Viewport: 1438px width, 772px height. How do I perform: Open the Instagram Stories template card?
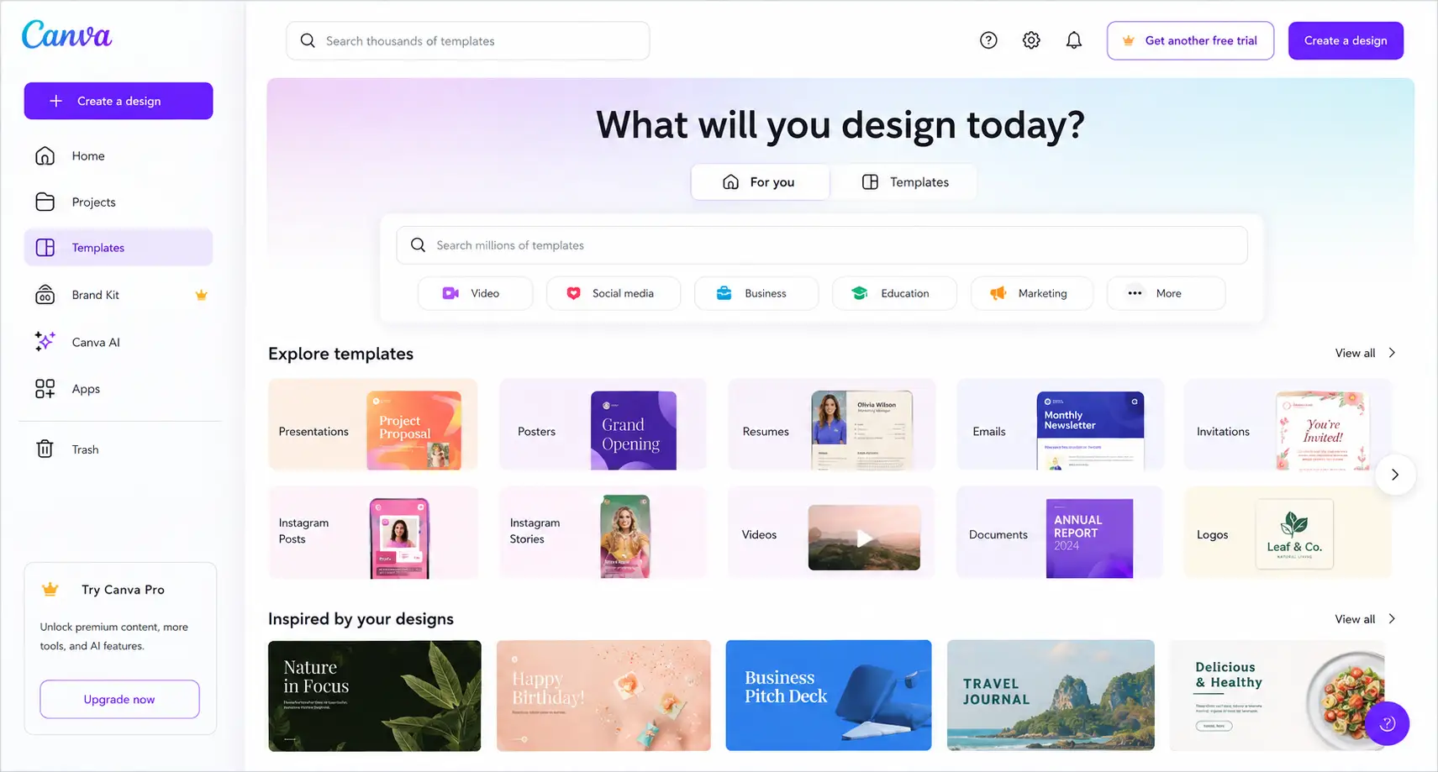[603, 533]
